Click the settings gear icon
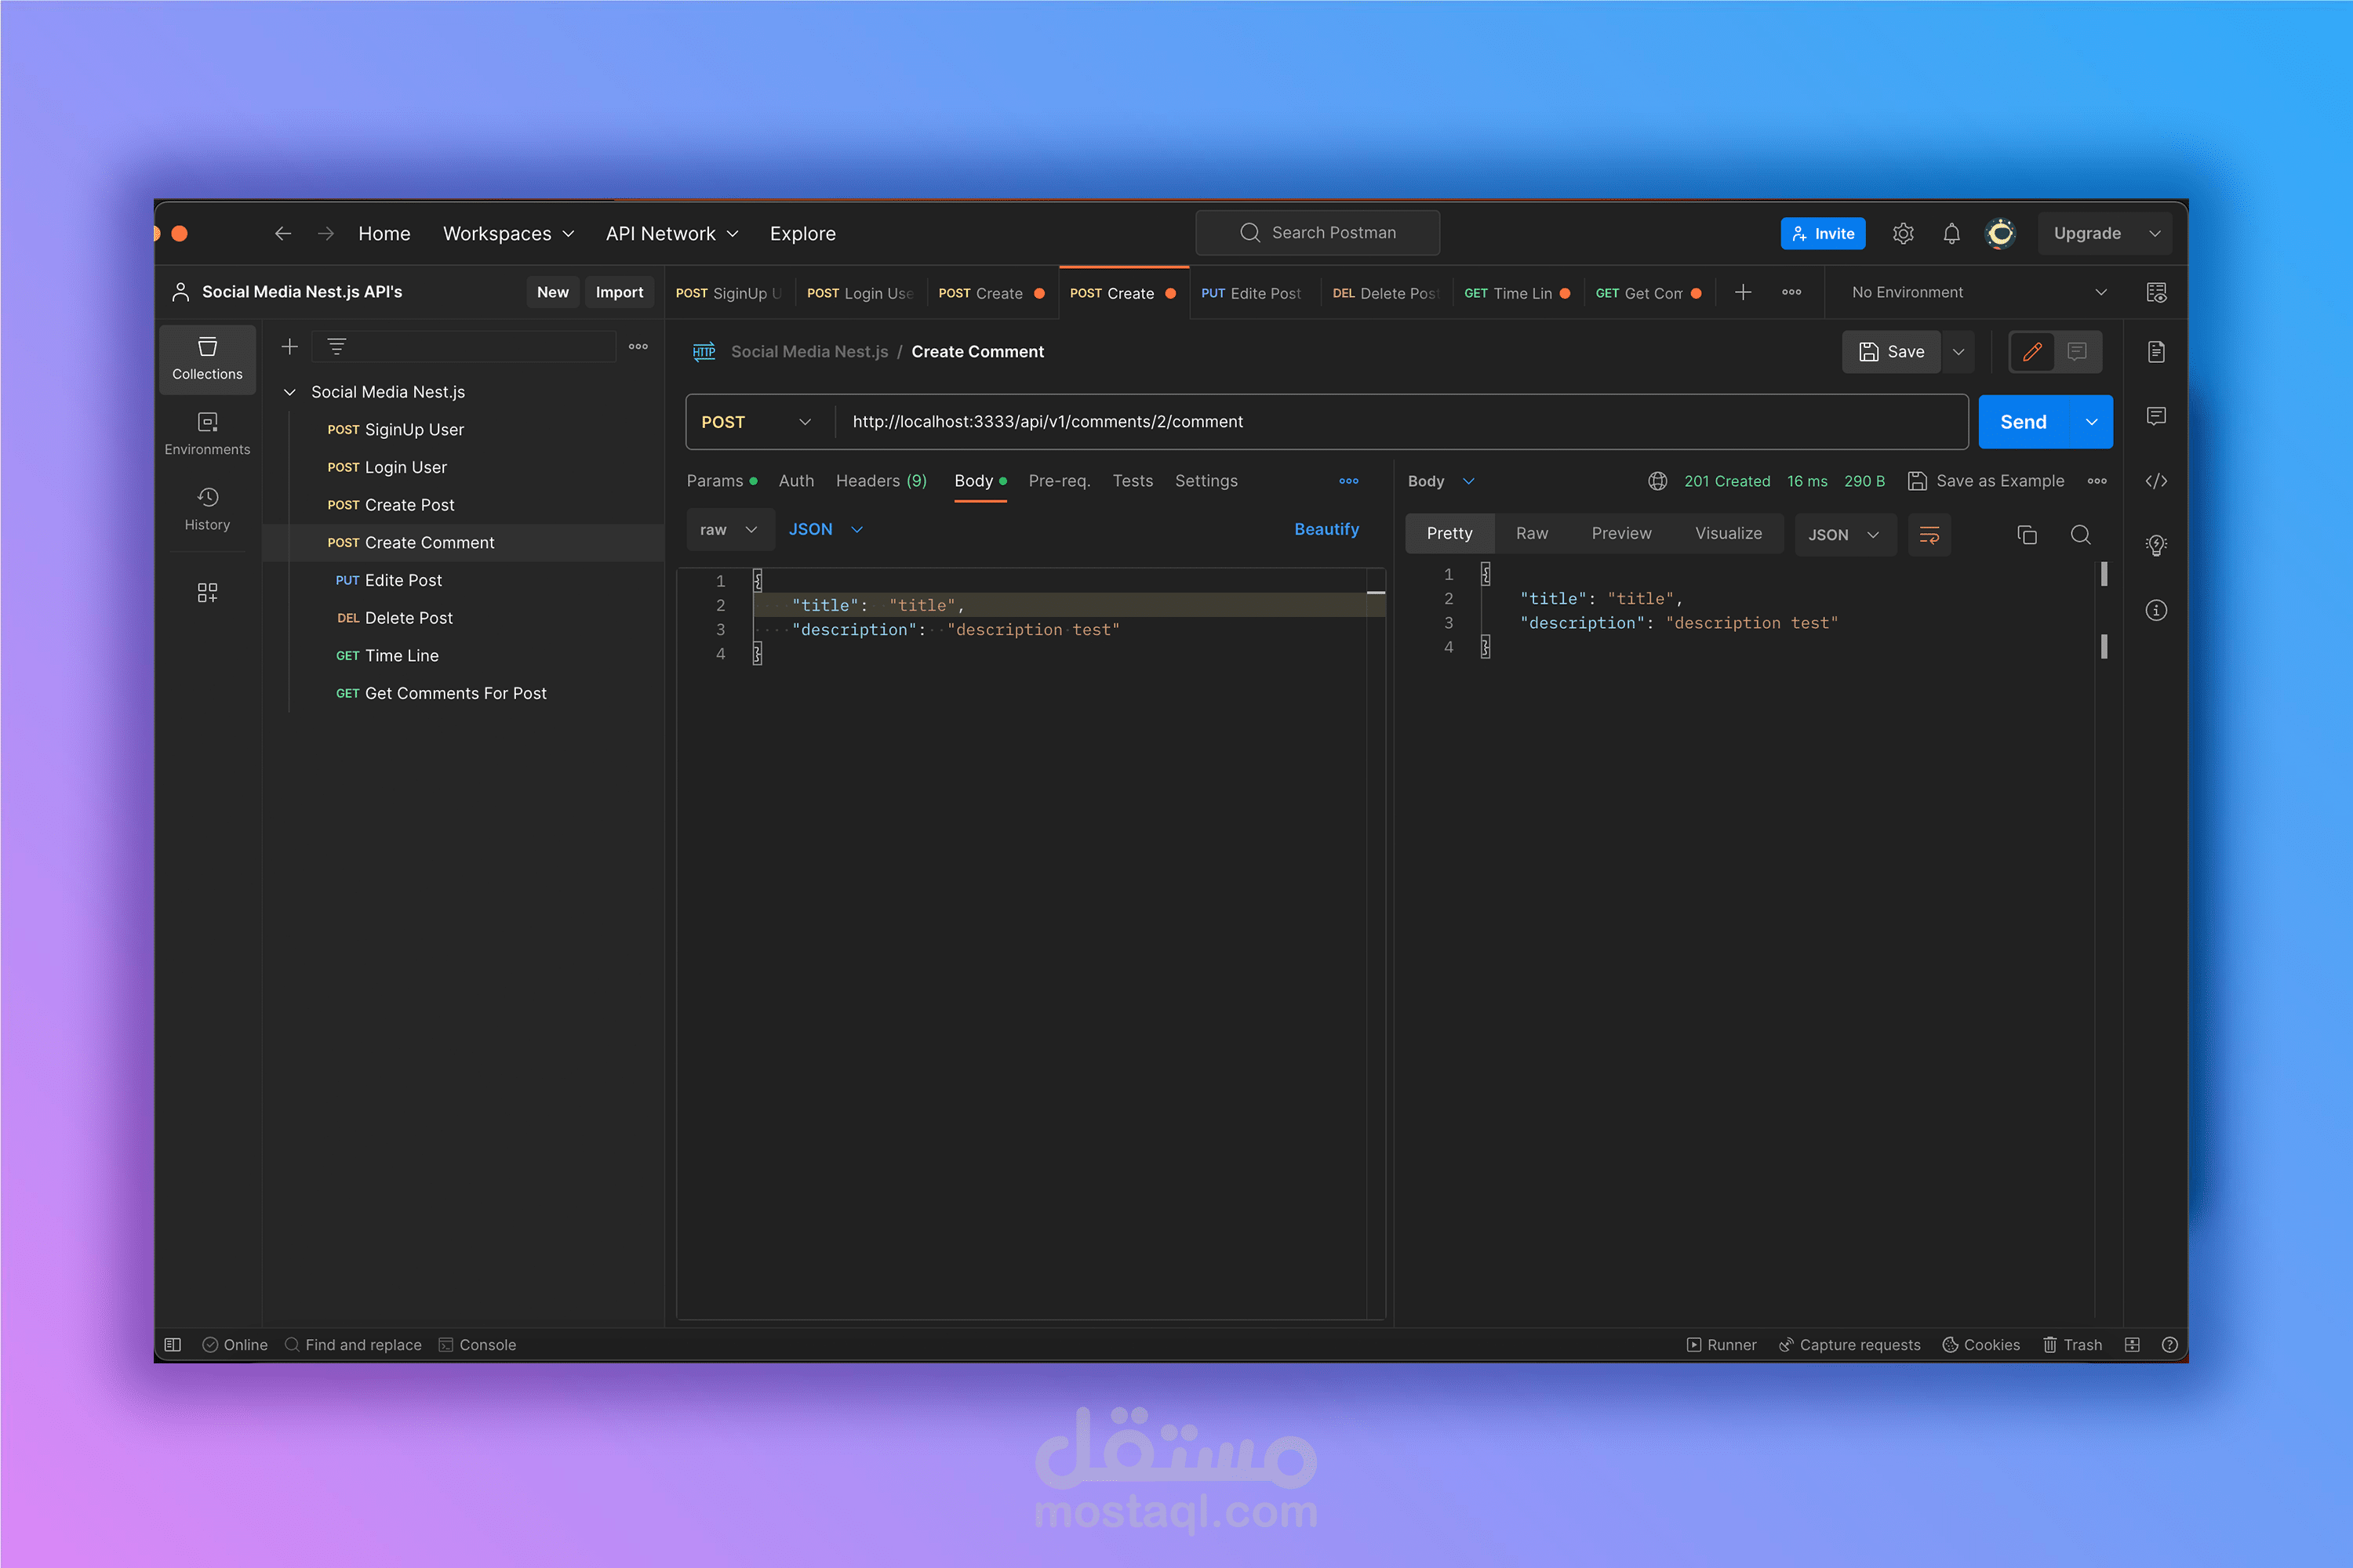Image resolution: width=2353 pixels, height=1568 pixels. 1903,233
